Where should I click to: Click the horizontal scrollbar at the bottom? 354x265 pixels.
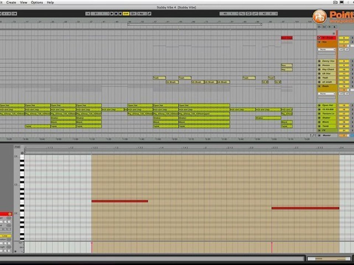point(152,258)
